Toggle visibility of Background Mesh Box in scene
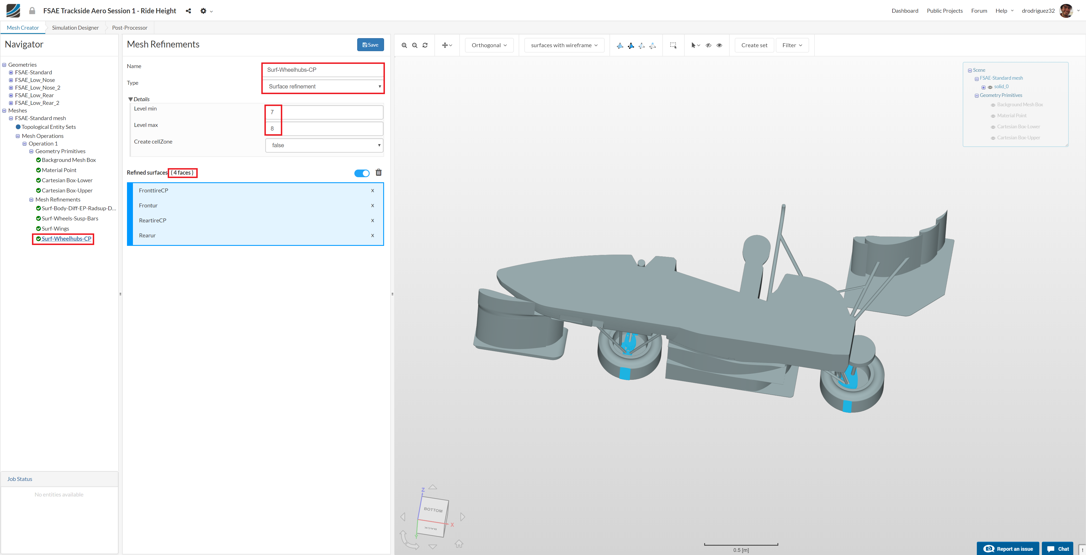1086x555 pixels. pos(993,105)
